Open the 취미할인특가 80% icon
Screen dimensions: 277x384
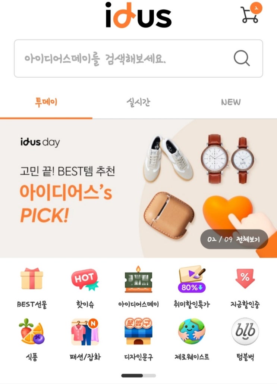tap(192, 279)
